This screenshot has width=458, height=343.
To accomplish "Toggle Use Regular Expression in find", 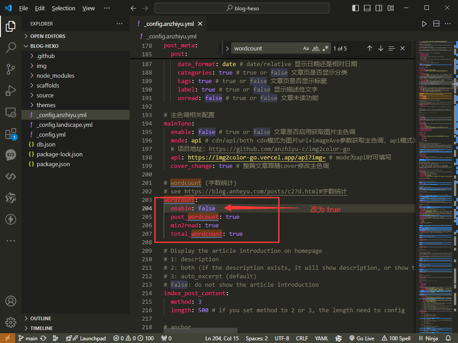I will 326,48.
